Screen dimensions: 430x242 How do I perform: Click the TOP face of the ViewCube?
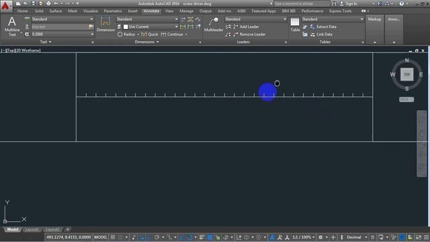406,74
